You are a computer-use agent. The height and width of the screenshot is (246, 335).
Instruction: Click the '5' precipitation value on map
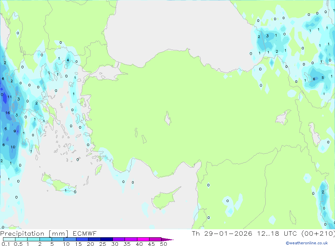323,78
